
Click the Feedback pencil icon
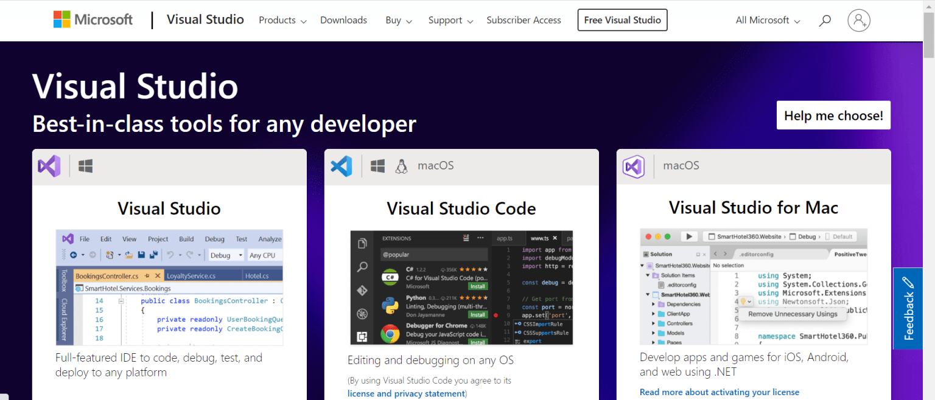(909, 282)
